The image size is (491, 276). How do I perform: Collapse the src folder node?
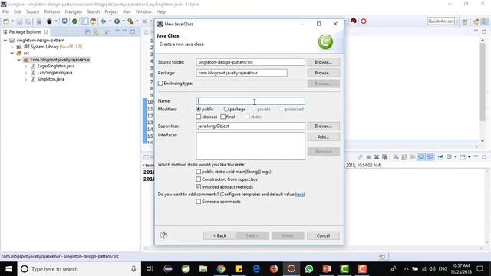point(12,53)
